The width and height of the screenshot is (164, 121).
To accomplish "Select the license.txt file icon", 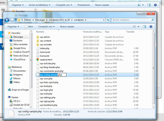I will [x=38, y=56].
